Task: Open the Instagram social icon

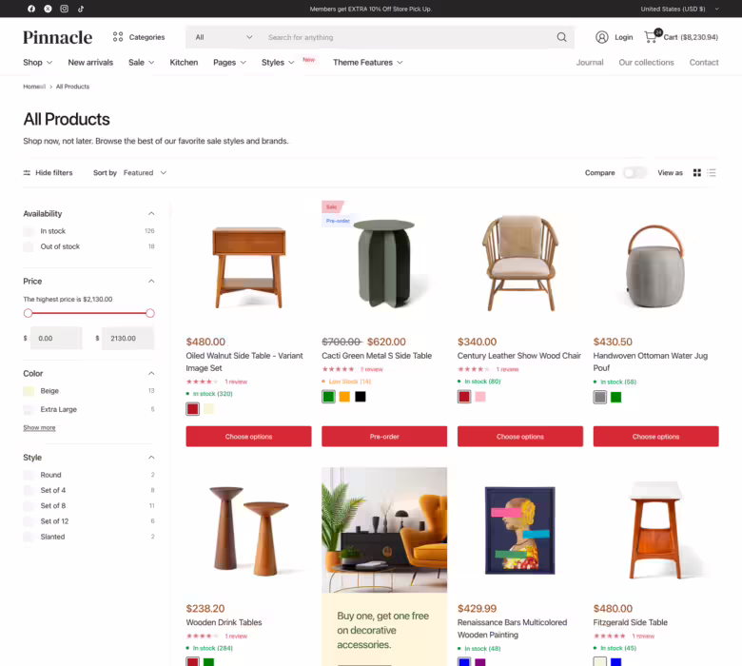Action: tap(64, 9)
